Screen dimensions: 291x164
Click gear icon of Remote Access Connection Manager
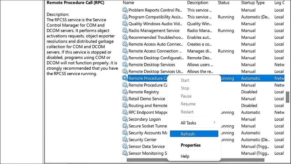[125, 51]
